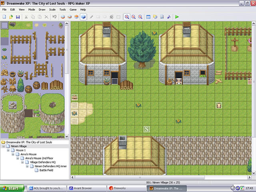Open the Mode menu
This screenshot has height=192, width=256.
coord(32,10)
